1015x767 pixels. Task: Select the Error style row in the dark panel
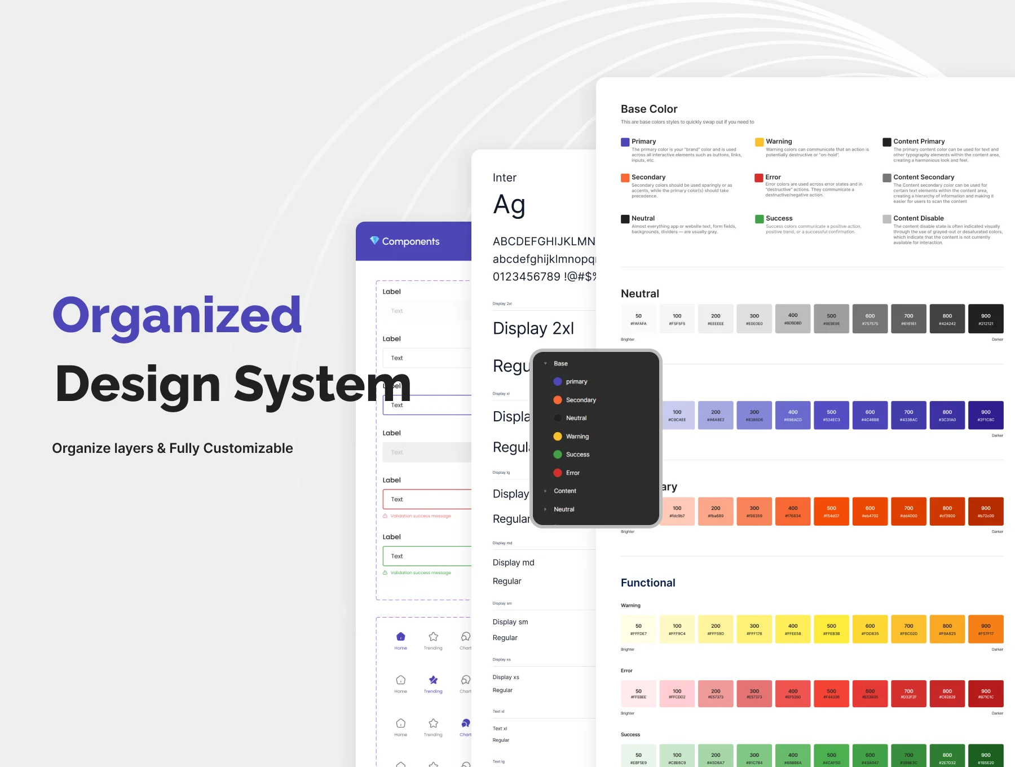(596, 473)
